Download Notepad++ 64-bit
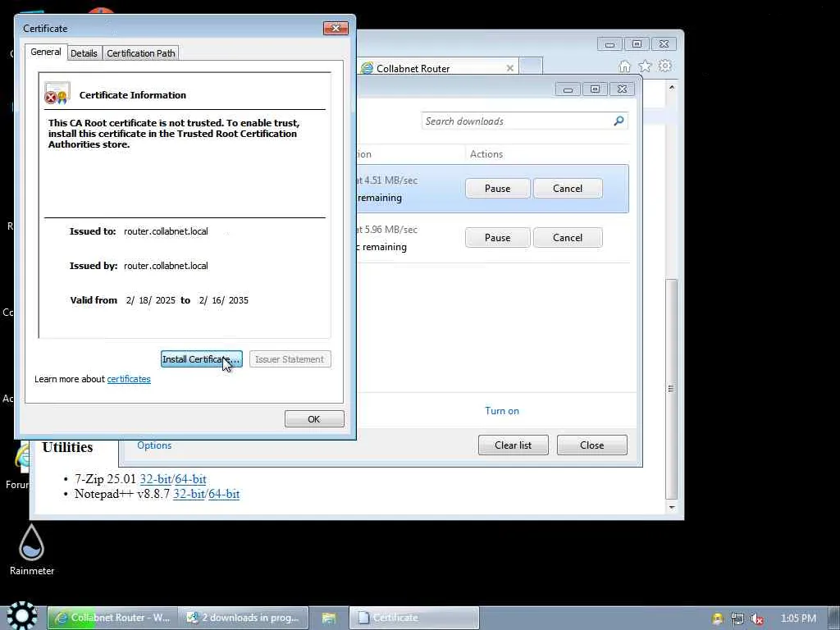The width and height of the screenshot is (840, 630). click(x=224, y=494)
